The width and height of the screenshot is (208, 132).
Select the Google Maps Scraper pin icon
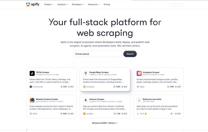point(85,73)
